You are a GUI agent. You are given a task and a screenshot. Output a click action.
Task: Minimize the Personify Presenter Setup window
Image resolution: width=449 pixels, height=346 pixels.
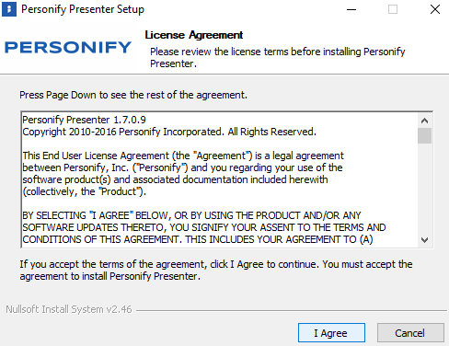[351, 9]
